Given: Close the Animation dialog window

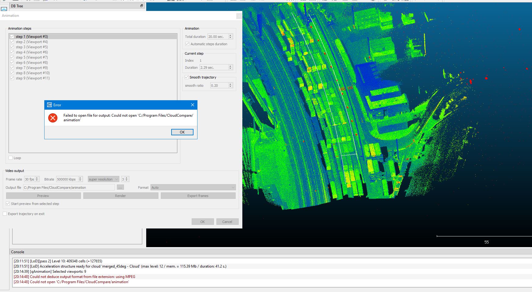Looking at the screenshot, I should [x=239, y=16].
